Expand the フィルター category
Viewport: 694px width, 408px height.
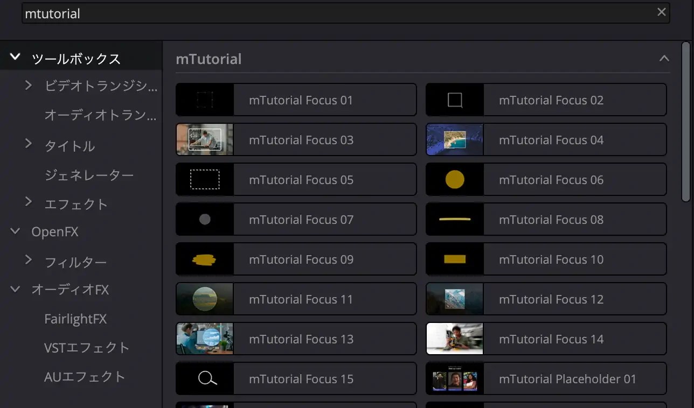pyautogui.click(x=29, y=260)
